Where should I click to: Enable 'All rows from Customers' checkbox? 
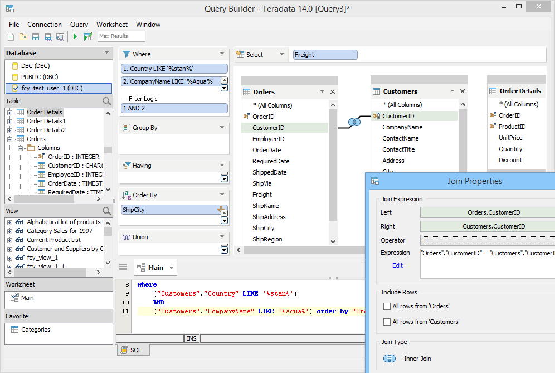[387, 322]
